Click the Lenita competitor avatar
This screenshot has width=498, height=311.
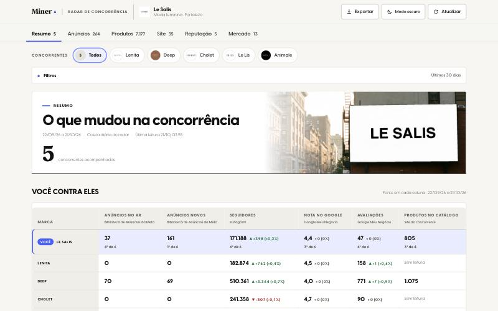(118, 55)
